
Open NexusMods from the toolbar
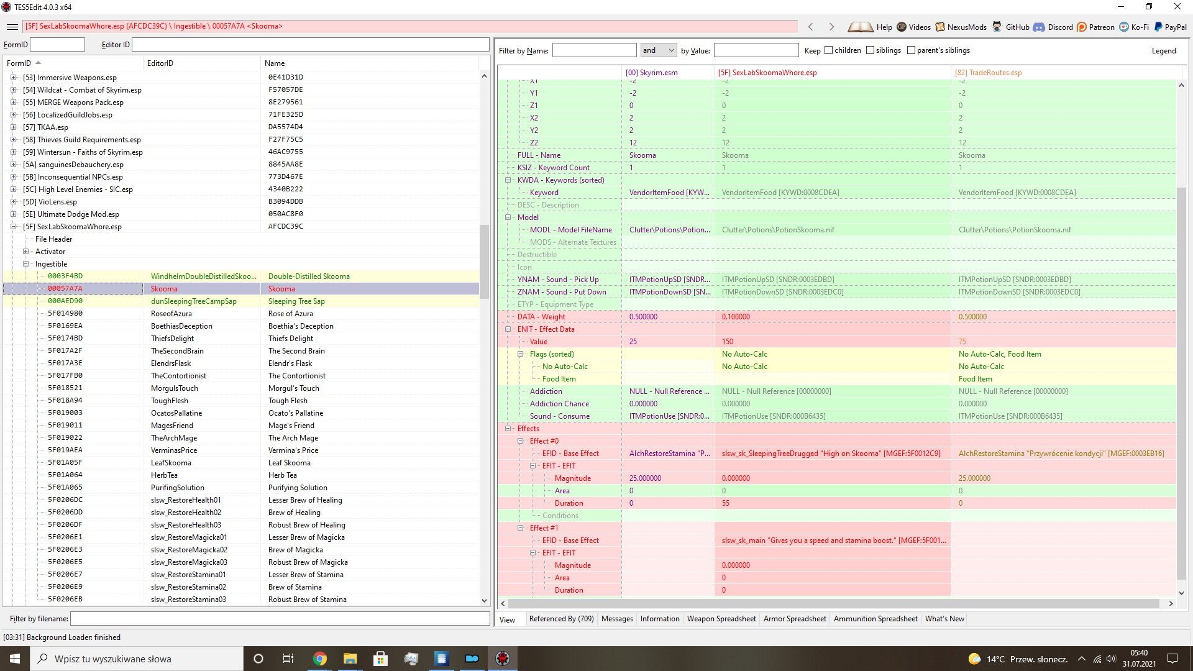[940, 27]
